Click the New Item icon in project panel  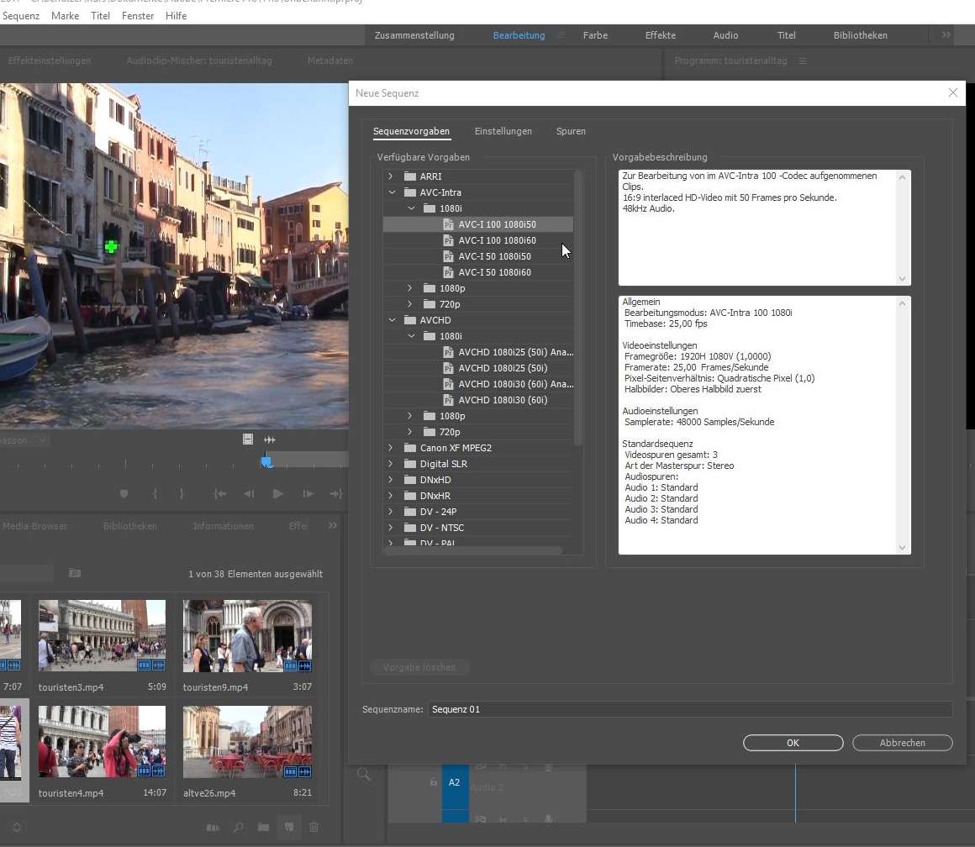[289, 827]
